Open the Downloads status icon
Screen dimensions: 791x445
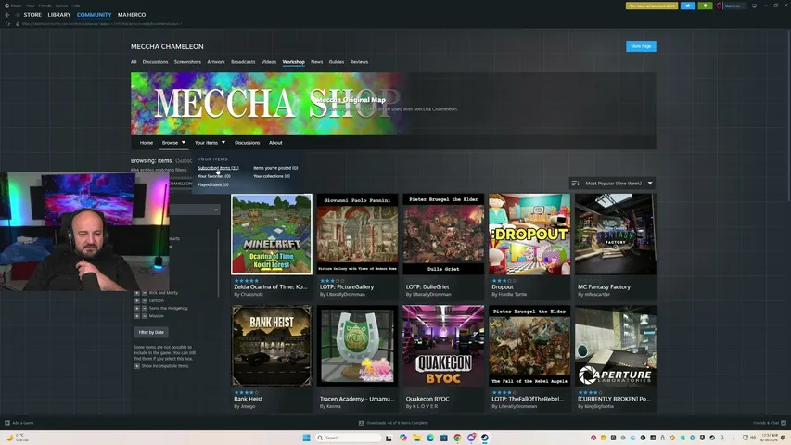(362, 423)
